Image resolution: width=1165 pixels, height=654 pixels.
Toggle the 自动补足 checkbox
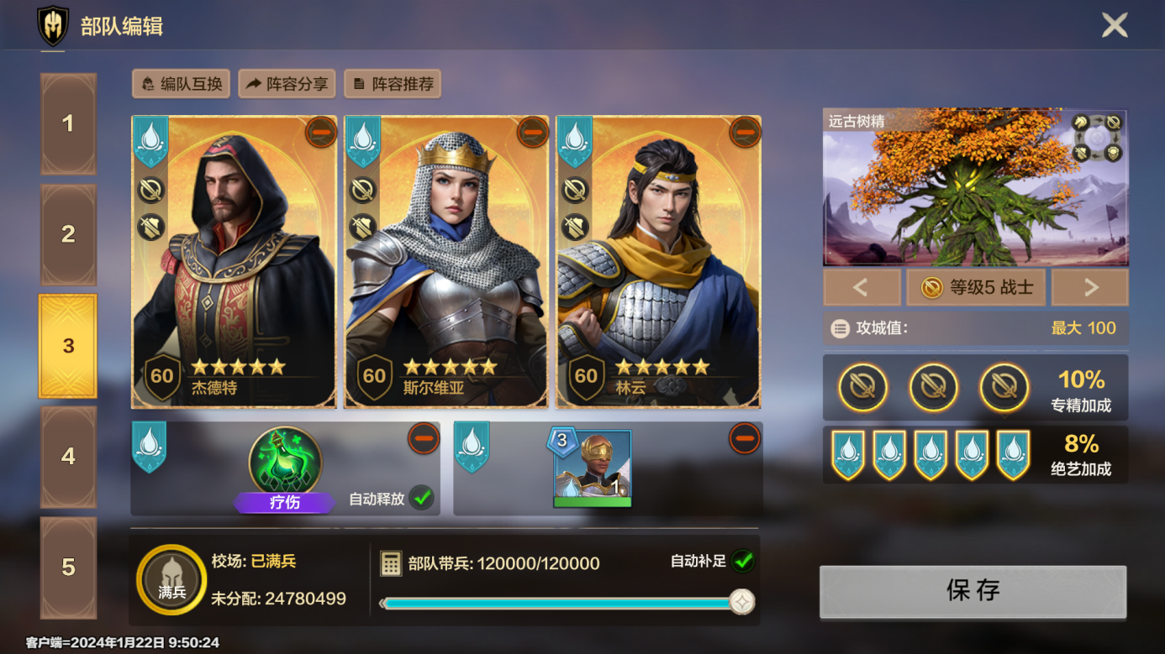click(742, 561)
